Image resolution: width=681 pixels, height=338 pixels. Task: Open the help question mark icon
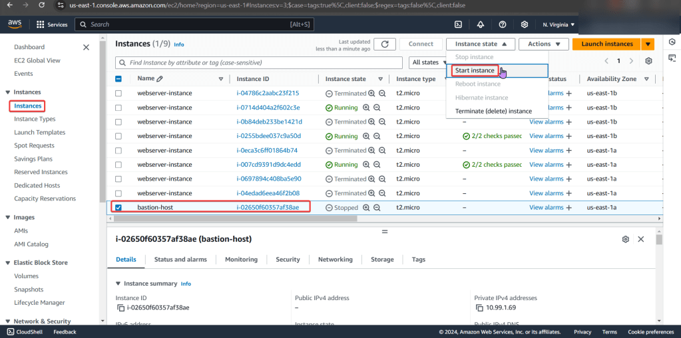503,25
